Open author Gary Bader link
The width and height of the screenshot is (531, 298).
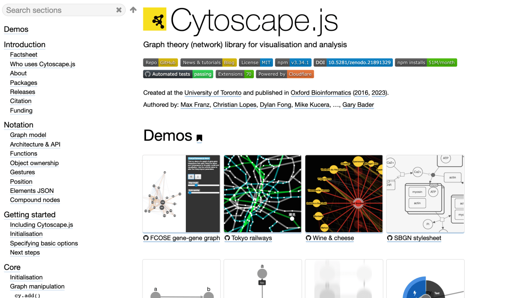358,105
